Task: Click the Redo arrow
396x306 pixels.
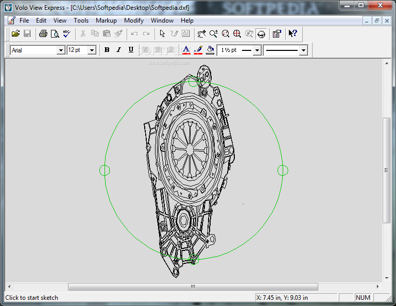Action: coord(146,33)
